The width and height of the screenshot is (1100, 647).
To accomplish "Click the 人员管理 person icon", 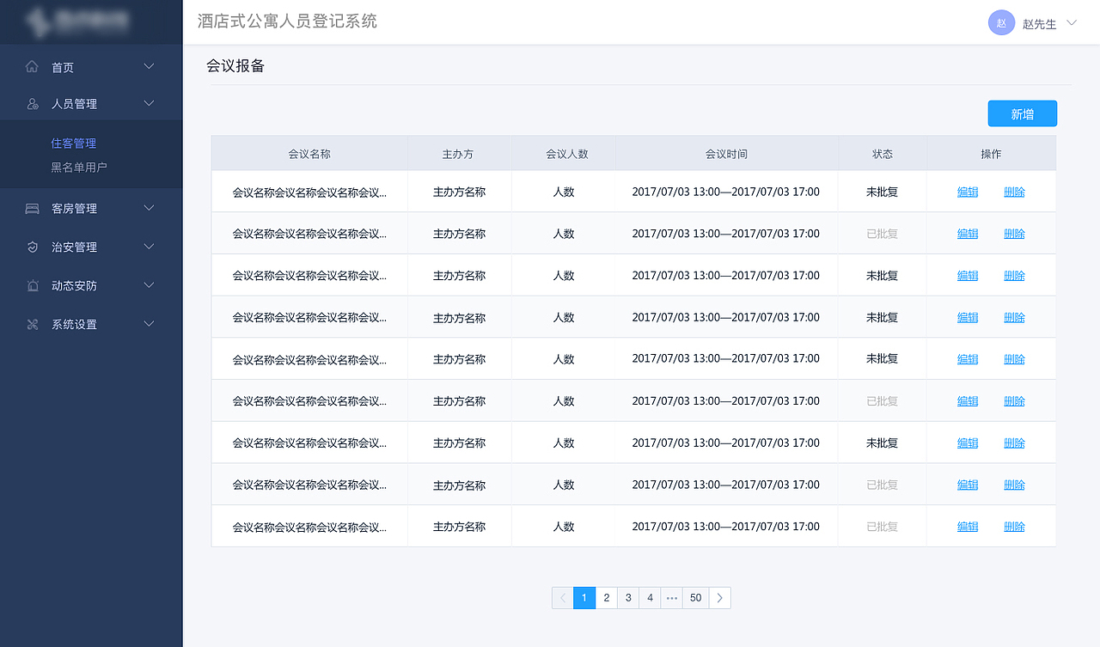I will click(33, 104).
